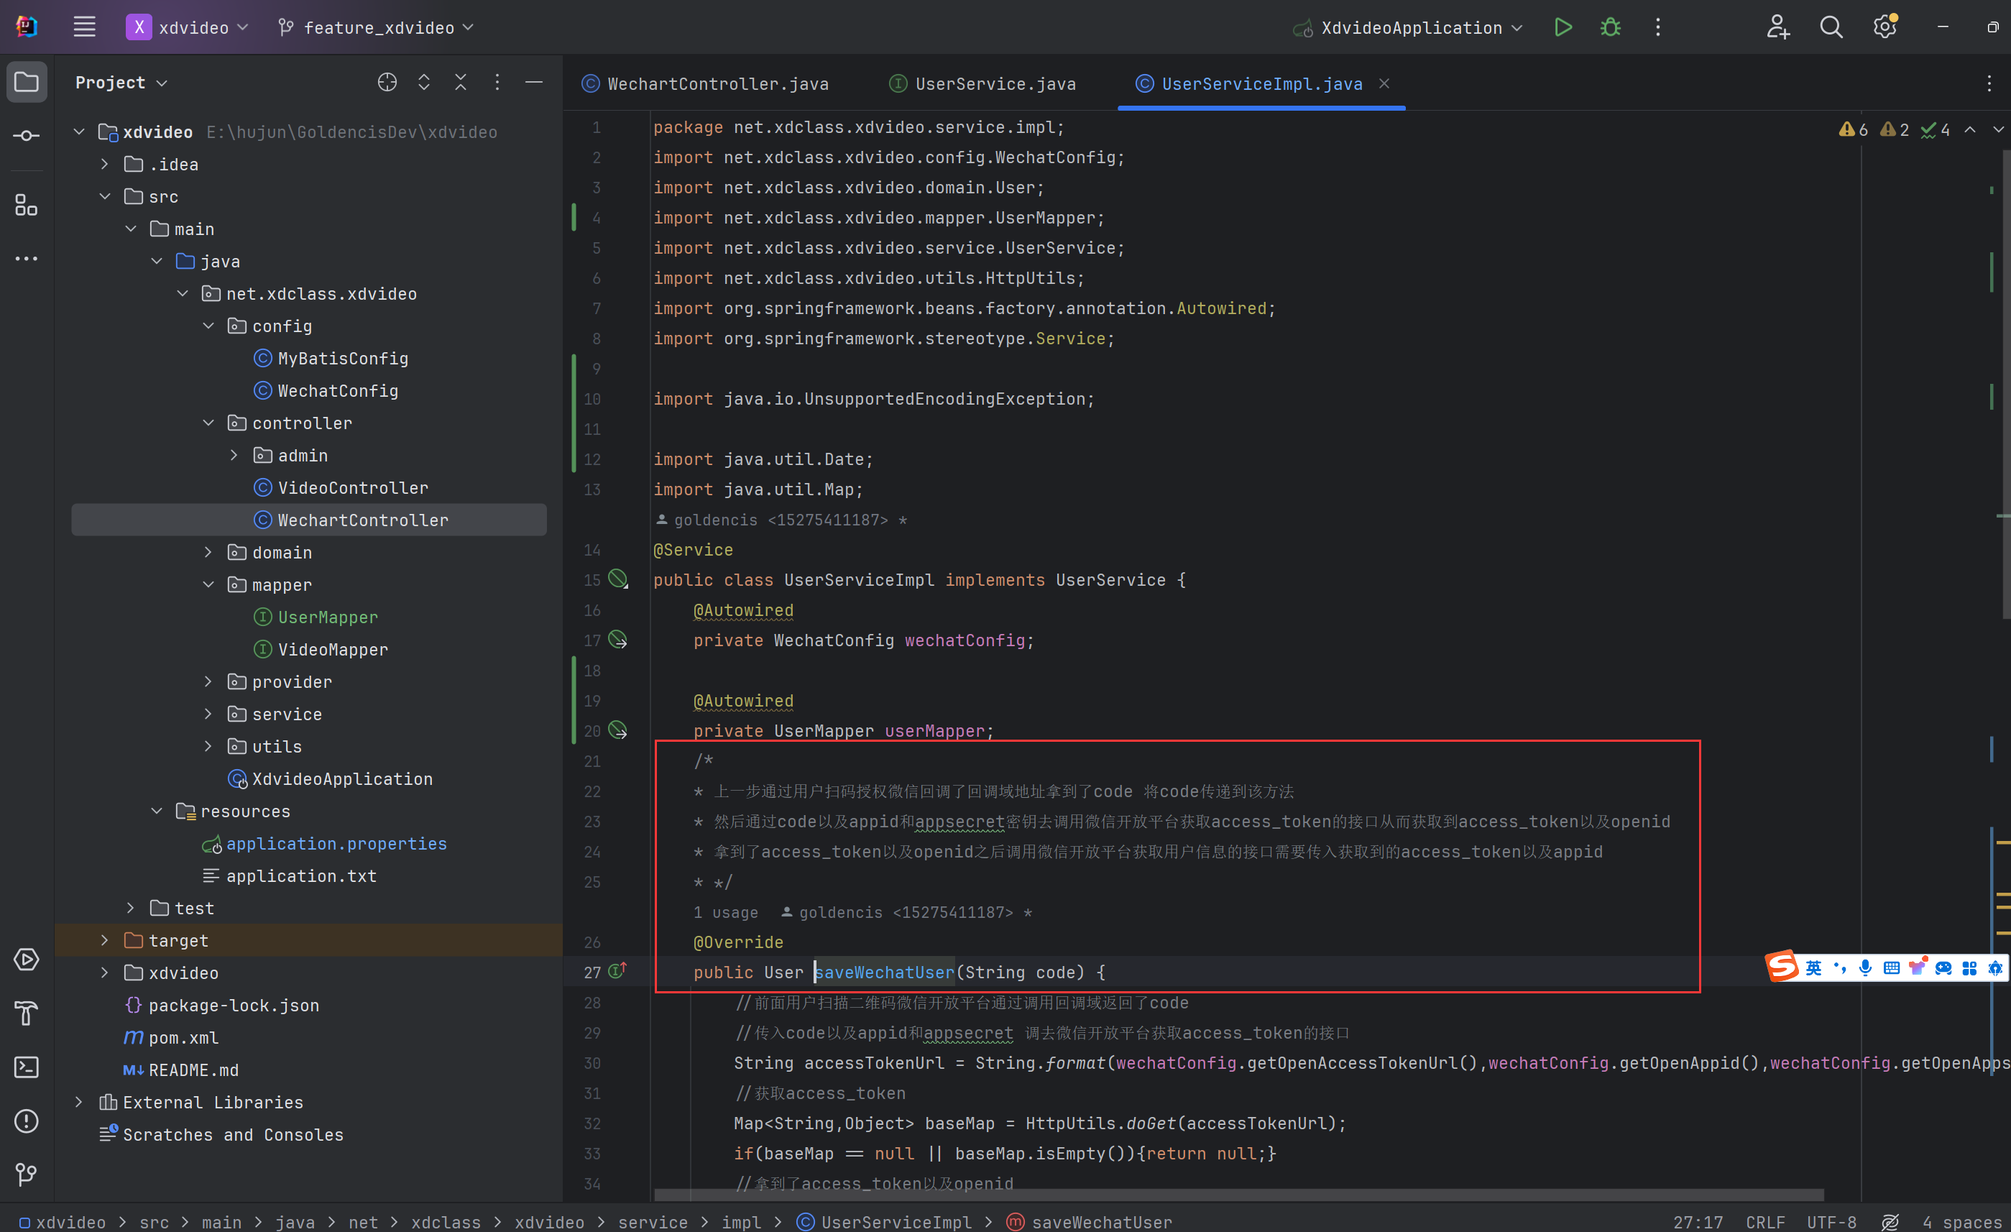This screenshot has width=2011, height=1232.
Task: Open more run actions menu
Action: 1657,27
